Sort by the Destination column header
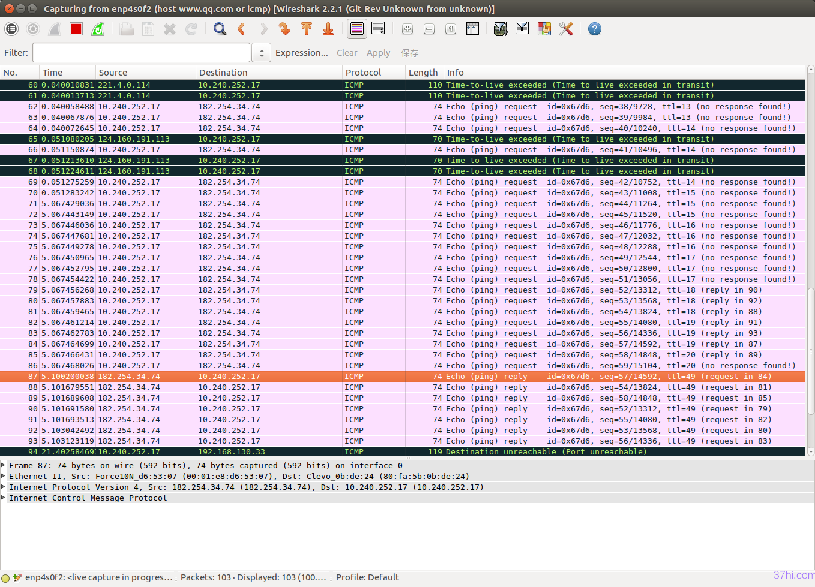Image resolution: width=815 pixels, height=587 pixels. [x=269, y=72]
